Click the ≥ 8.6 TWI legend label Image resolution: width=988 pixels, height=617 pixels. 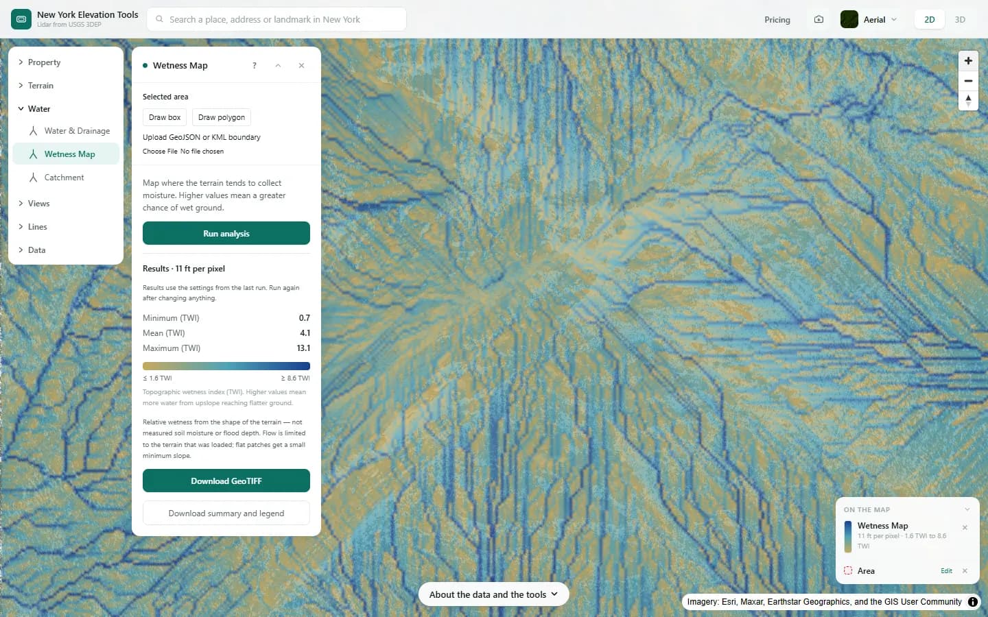[295, 378]
